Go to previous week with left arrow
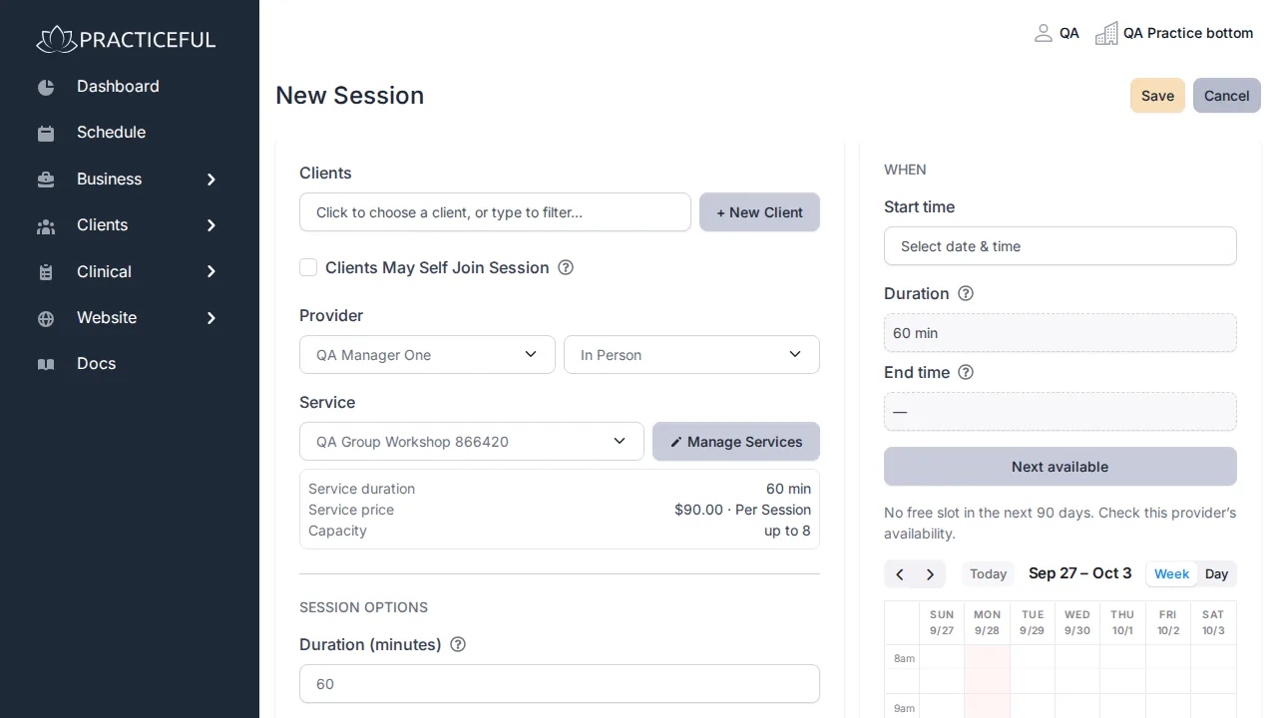The image size is (1277, 718). 900,574
